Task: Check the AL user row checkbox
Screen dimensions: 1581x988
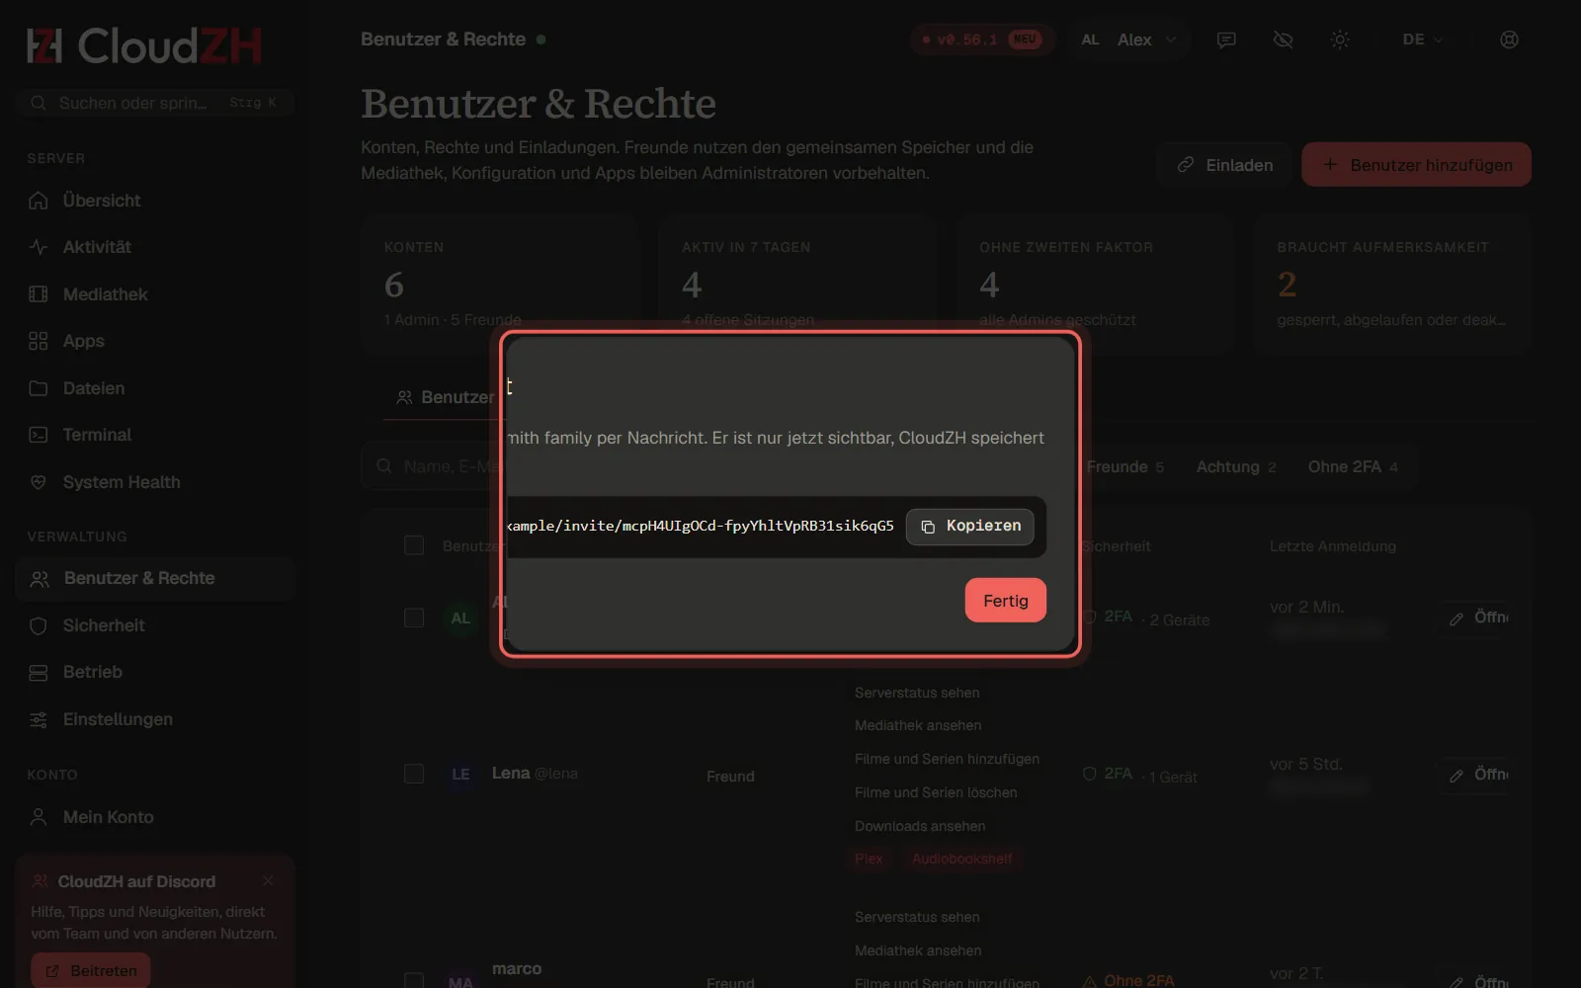Action: click(414, 617)
